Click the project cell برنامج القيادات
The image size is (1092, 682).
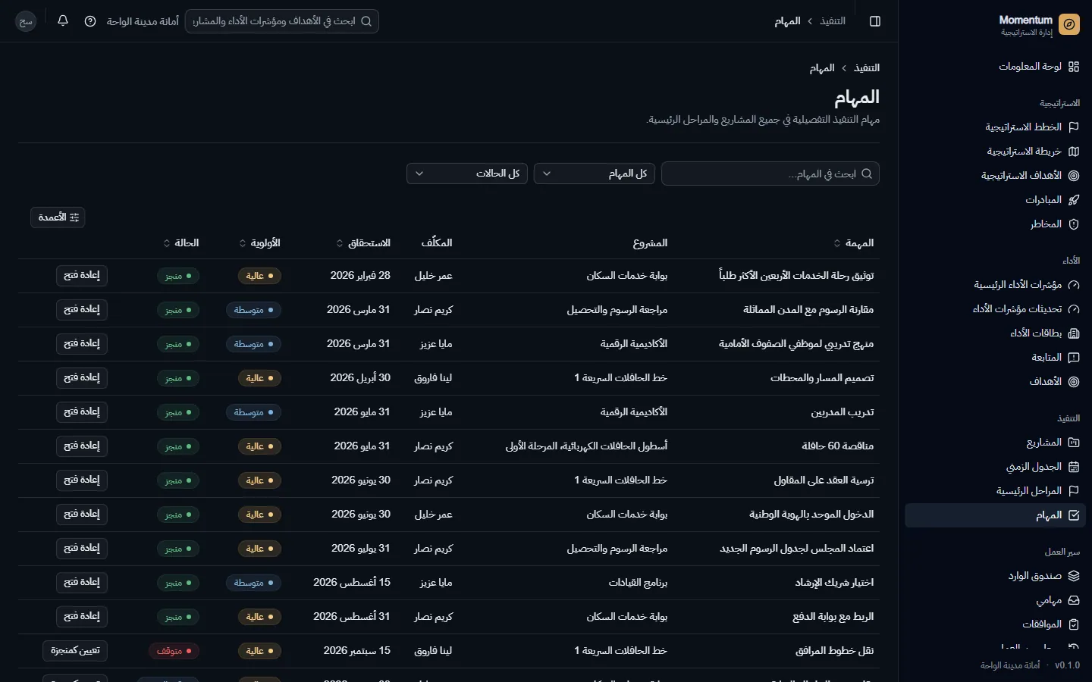[638, 583]
